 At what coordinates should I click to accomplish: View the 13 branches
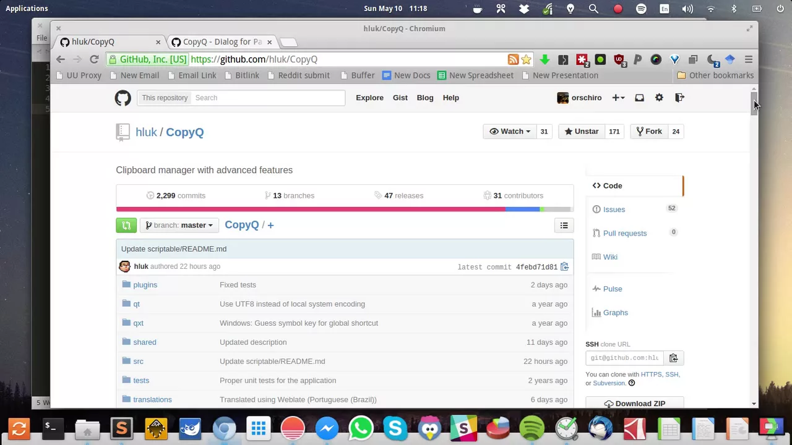coord(290,195)
